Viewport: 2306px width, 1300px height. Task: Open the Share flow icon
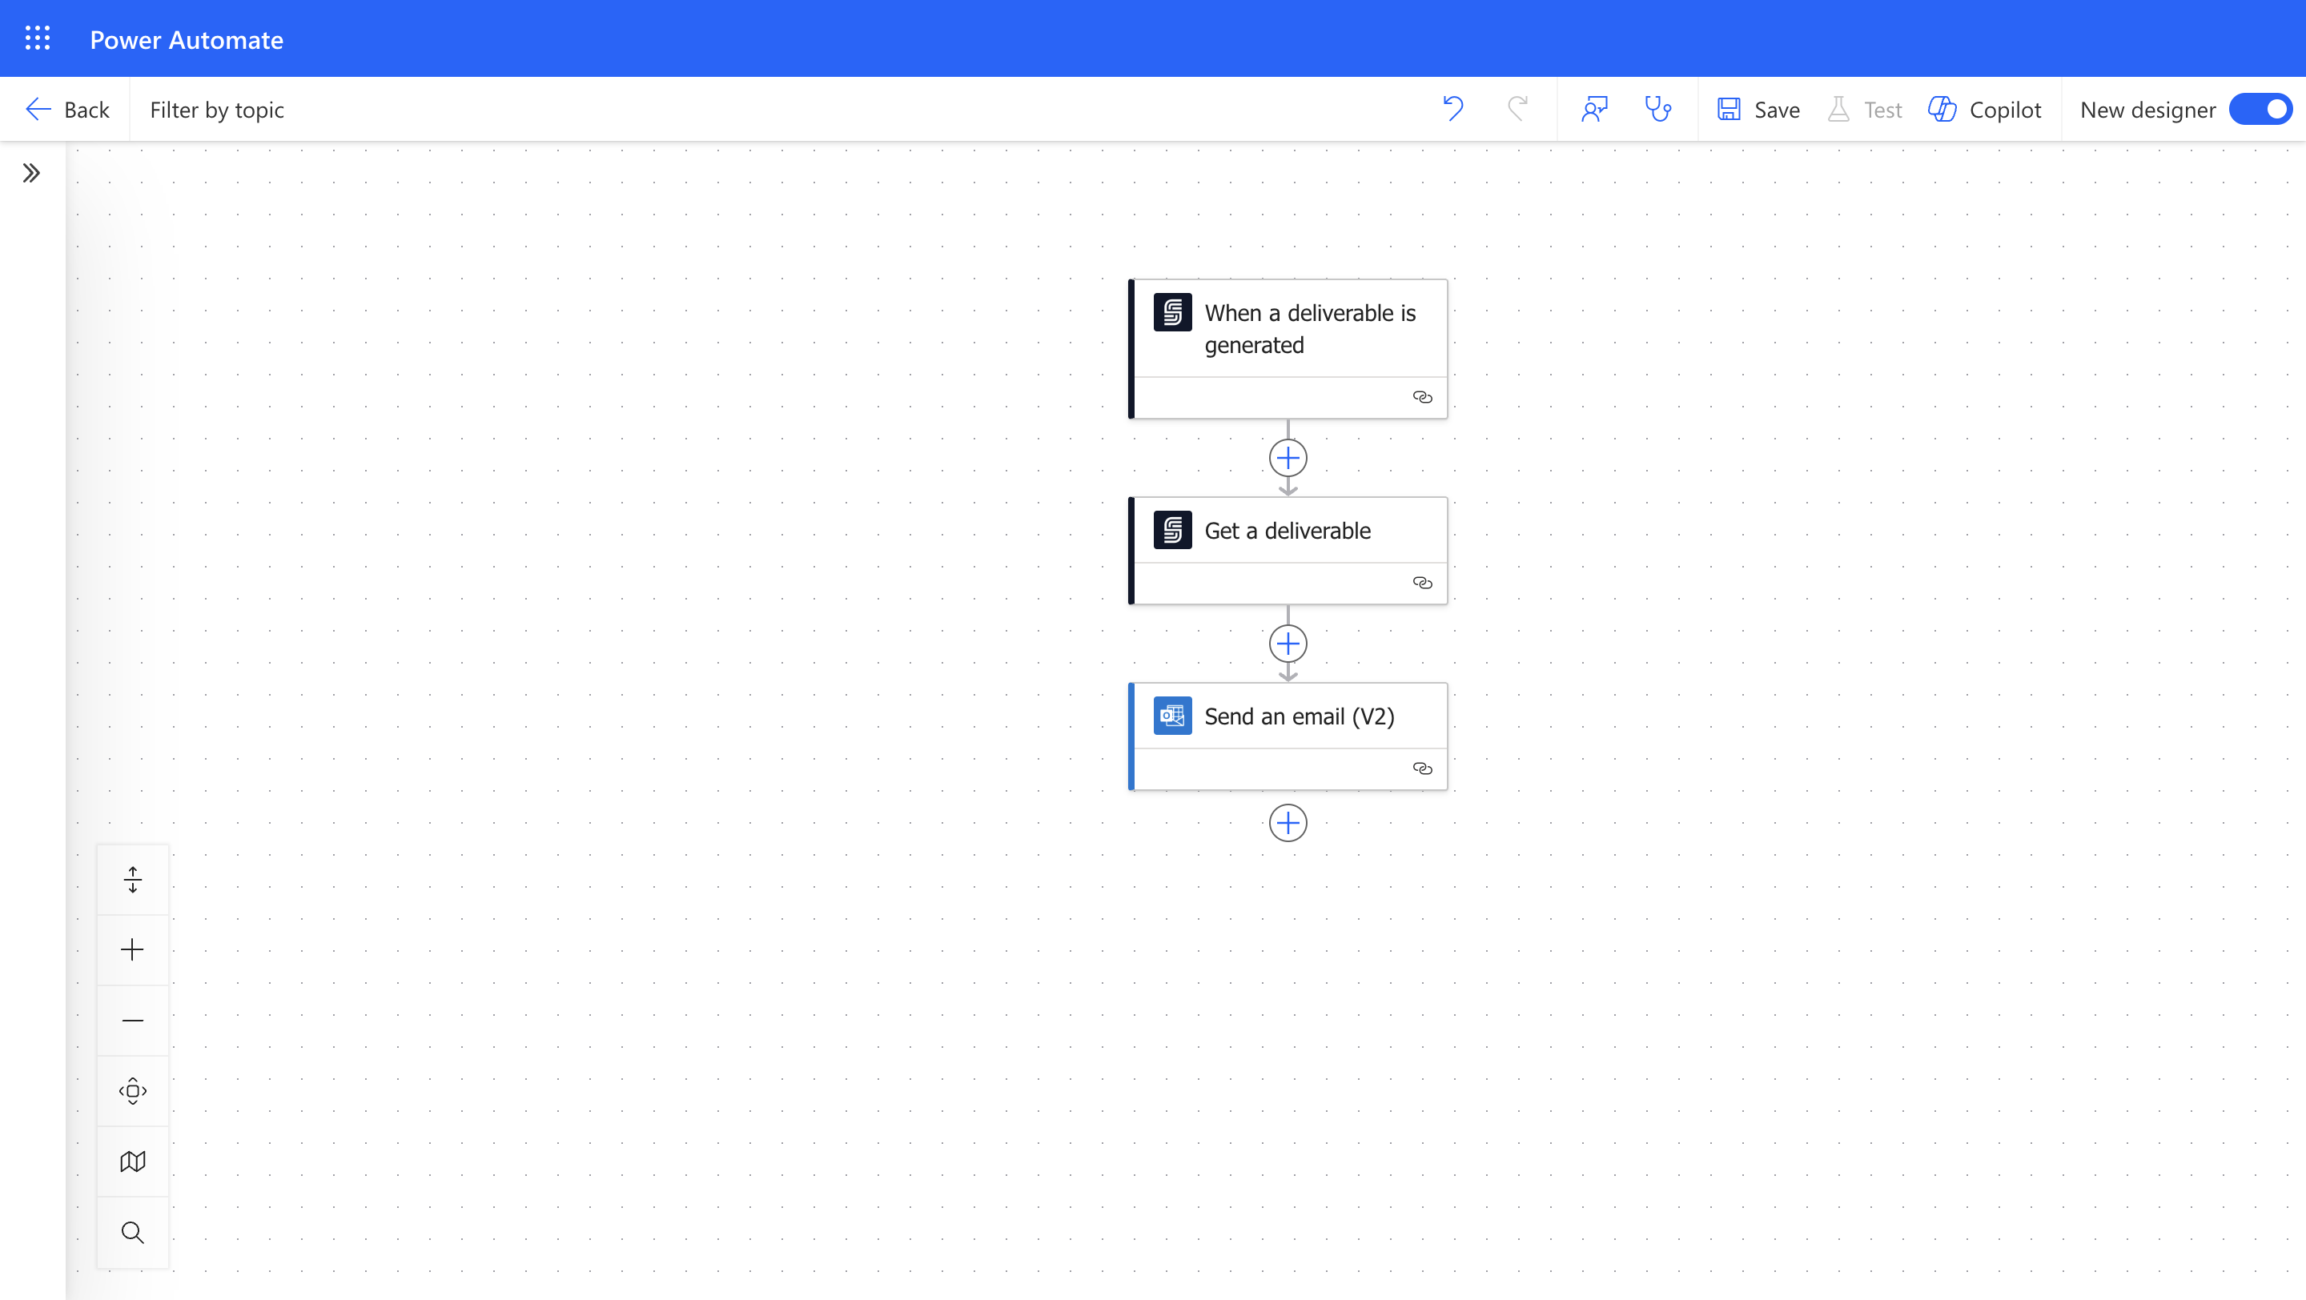coord(1594,108)
